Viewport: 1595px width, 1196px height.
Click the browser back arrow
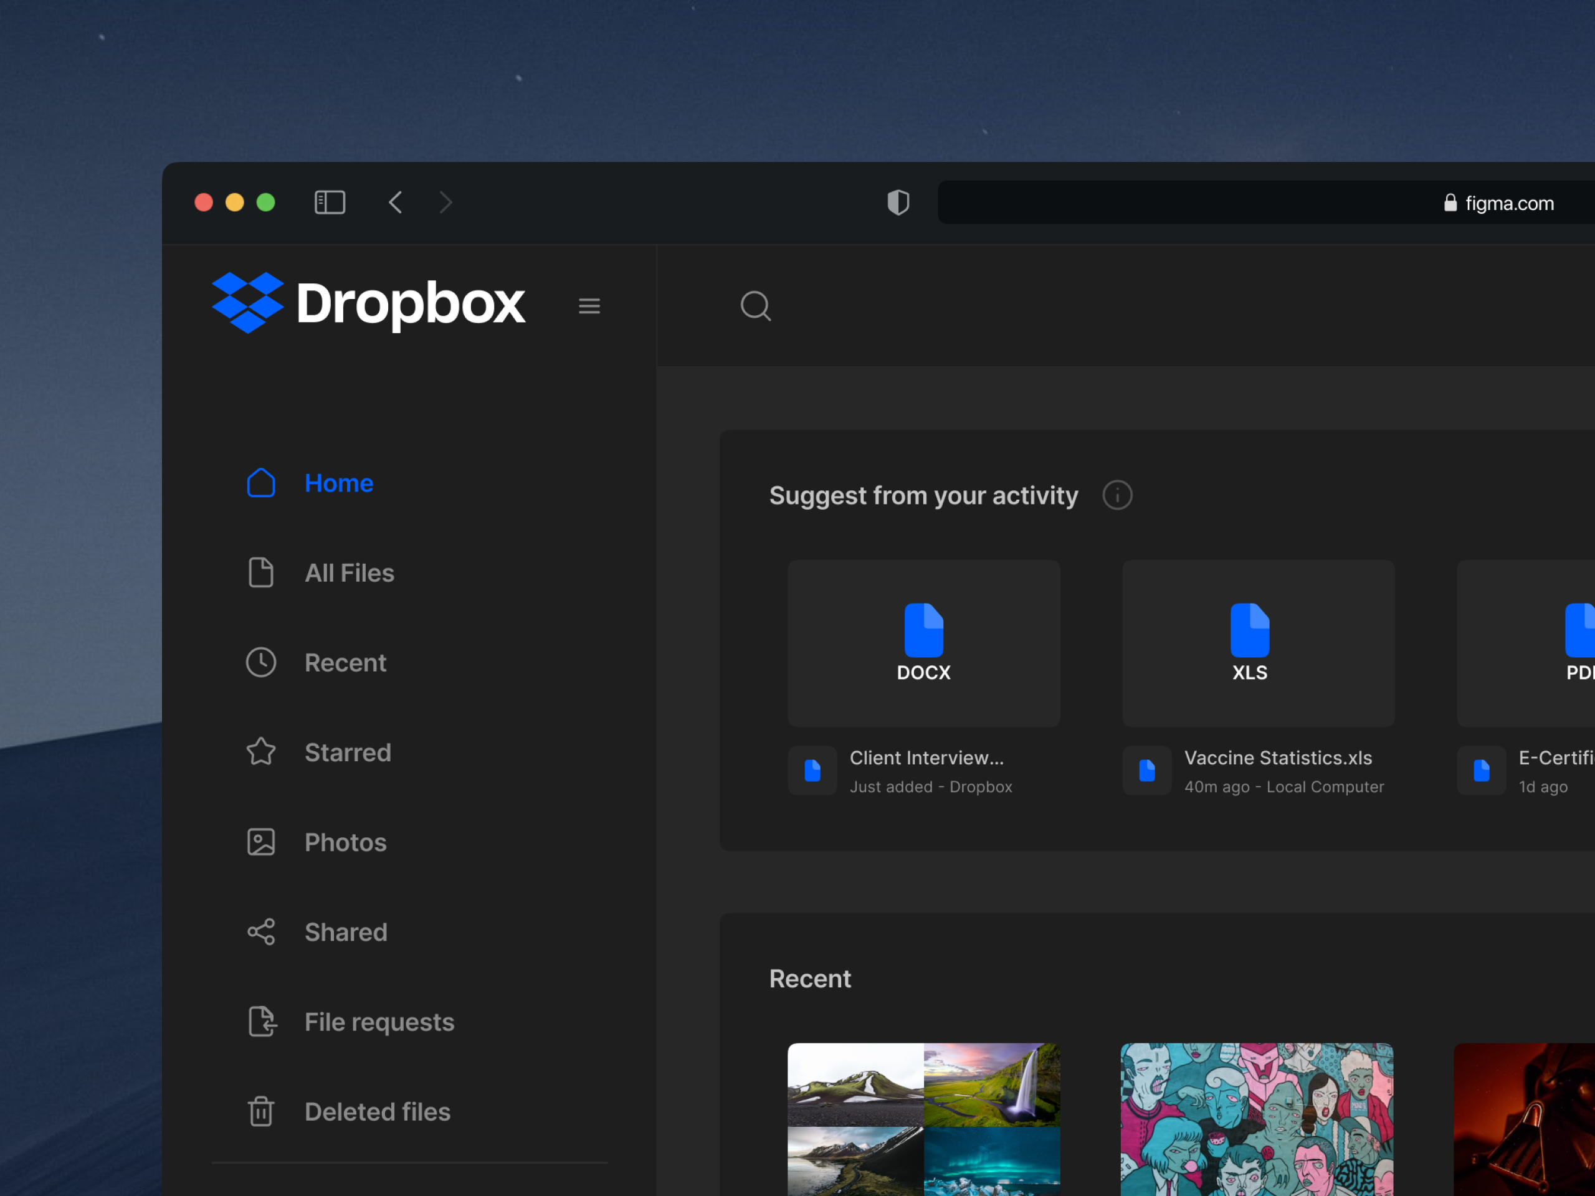pos(395,202)
